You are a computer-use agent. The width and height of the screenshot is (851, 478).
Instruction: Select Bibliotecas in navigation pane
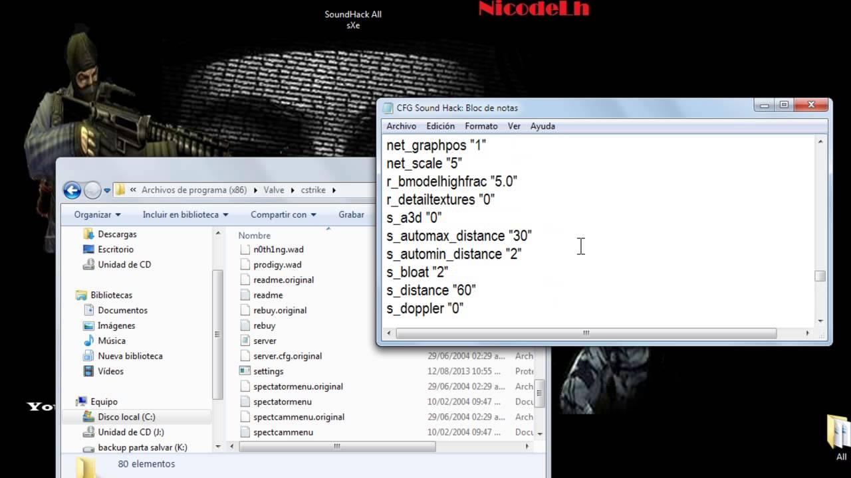point(112,295)
